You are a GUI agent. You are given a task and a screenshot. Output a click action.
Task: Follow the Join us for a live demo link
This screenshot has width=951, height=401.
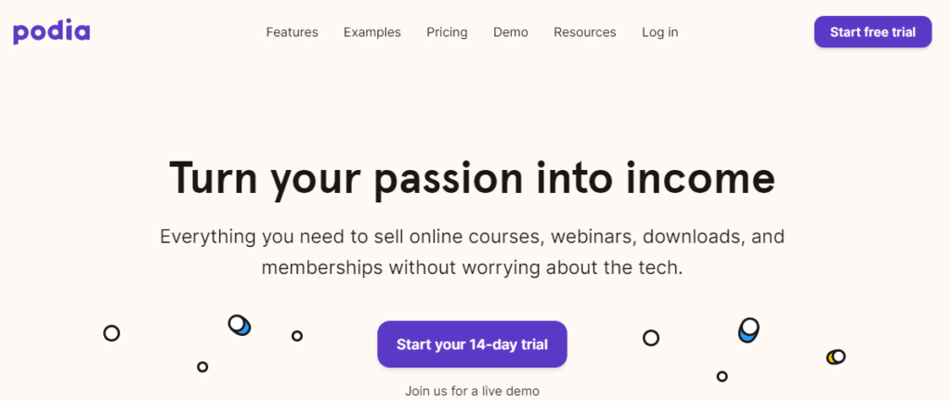pos(472,392)
